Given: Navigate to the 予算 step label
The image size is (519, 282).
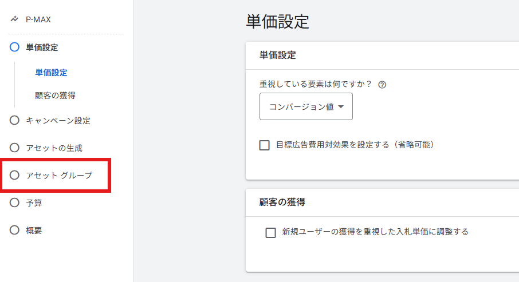Looking at the screenshot, I should coord(34,202).
